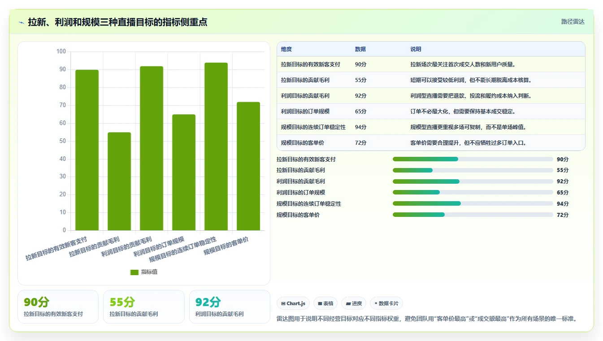Image resolution: width=603 pixels, height=341 pixels.
Task: Select the 表格 tag
Action: coord(325,303)
